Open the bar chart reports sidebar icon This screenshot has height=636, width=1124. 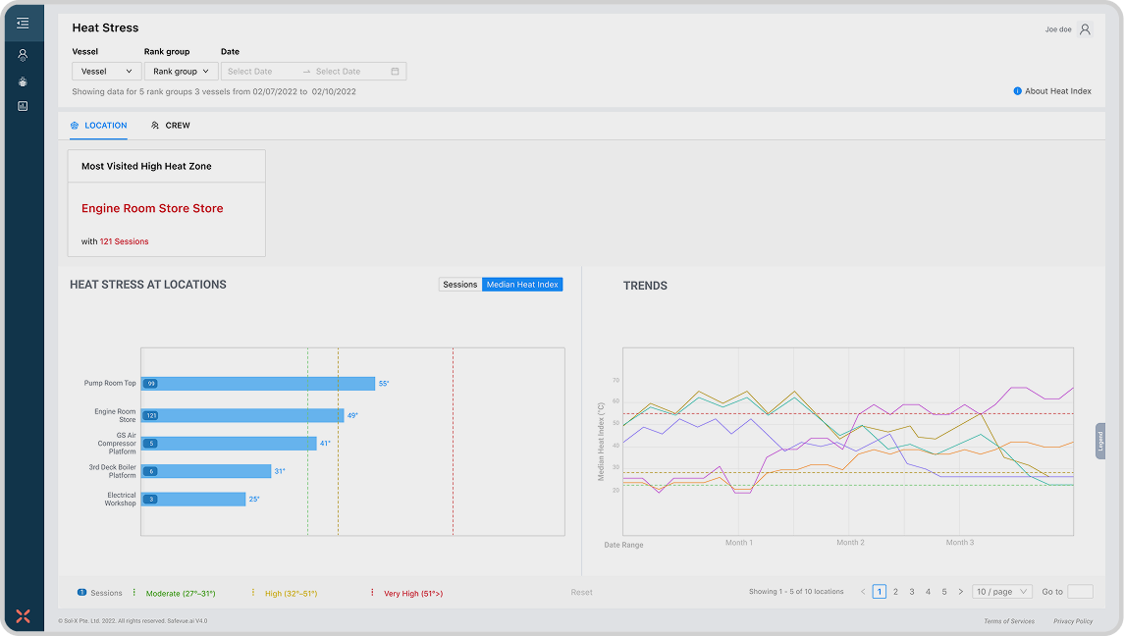(23, 106)
